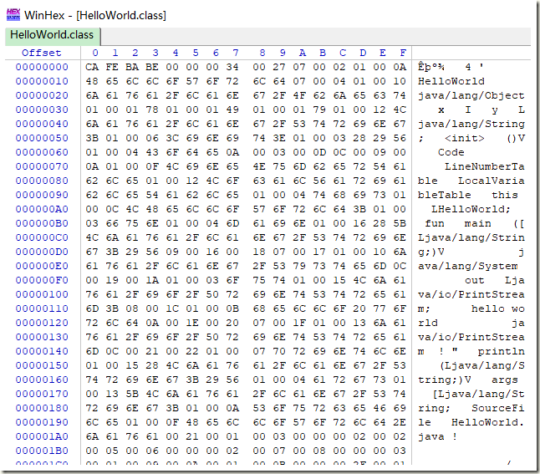Click the WinHex application icon in title bar

[13, 15]
